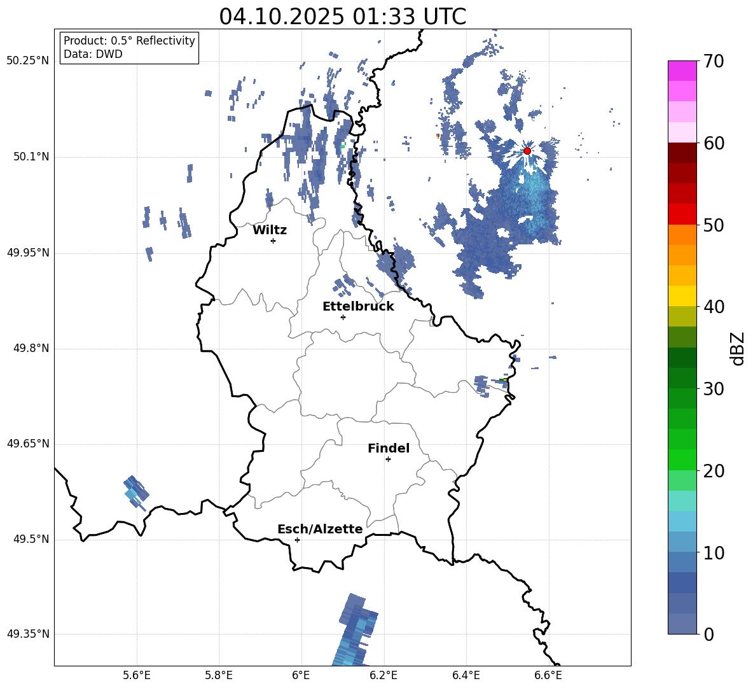Click the 6°E longitude label
This screenshot has width=753, height=688.
(x=301, y=675)
